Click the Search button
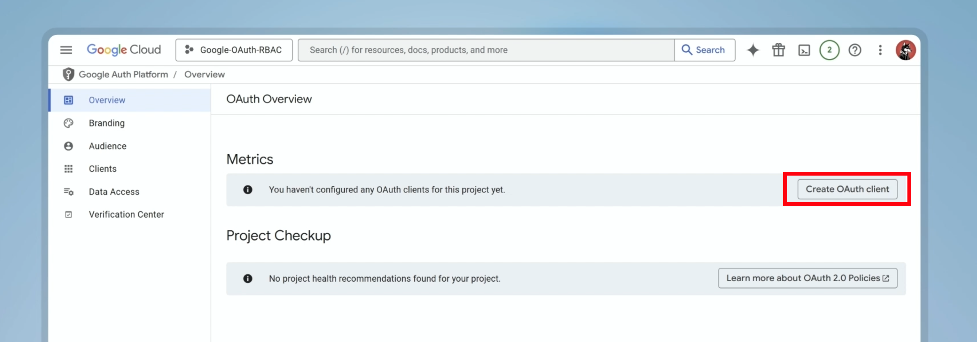Screen dimensions: 977x342 tap(705, 50)
